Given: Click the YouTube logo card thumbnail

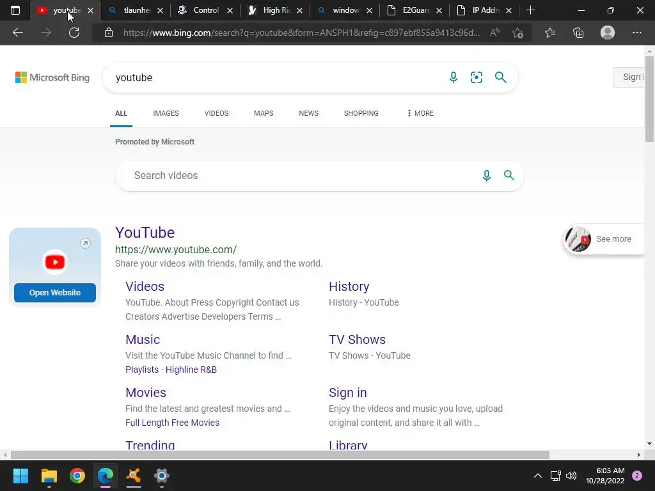Looking at the screenshot, I should [x=55, y=261].
